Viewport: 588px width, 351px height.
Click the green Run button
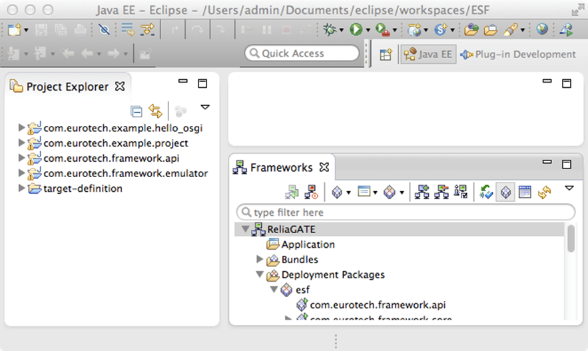pyautogui.click(x=356, y=29)
